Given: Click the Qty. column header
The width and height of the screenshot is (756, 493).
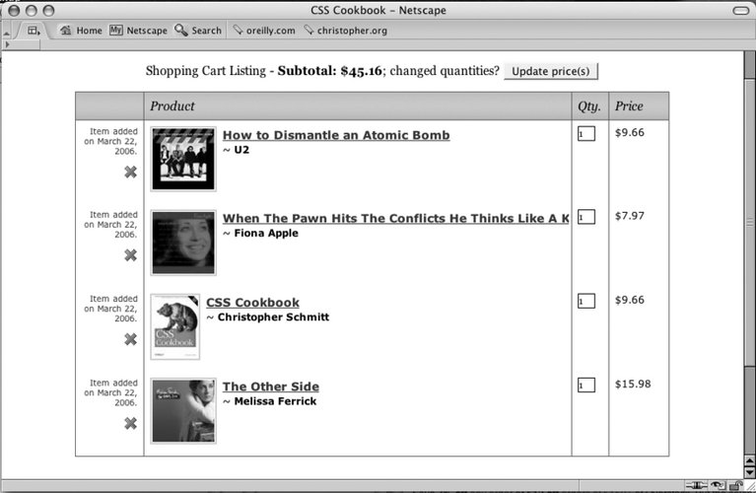Looking at the screenshot, I should click(590, 106).
